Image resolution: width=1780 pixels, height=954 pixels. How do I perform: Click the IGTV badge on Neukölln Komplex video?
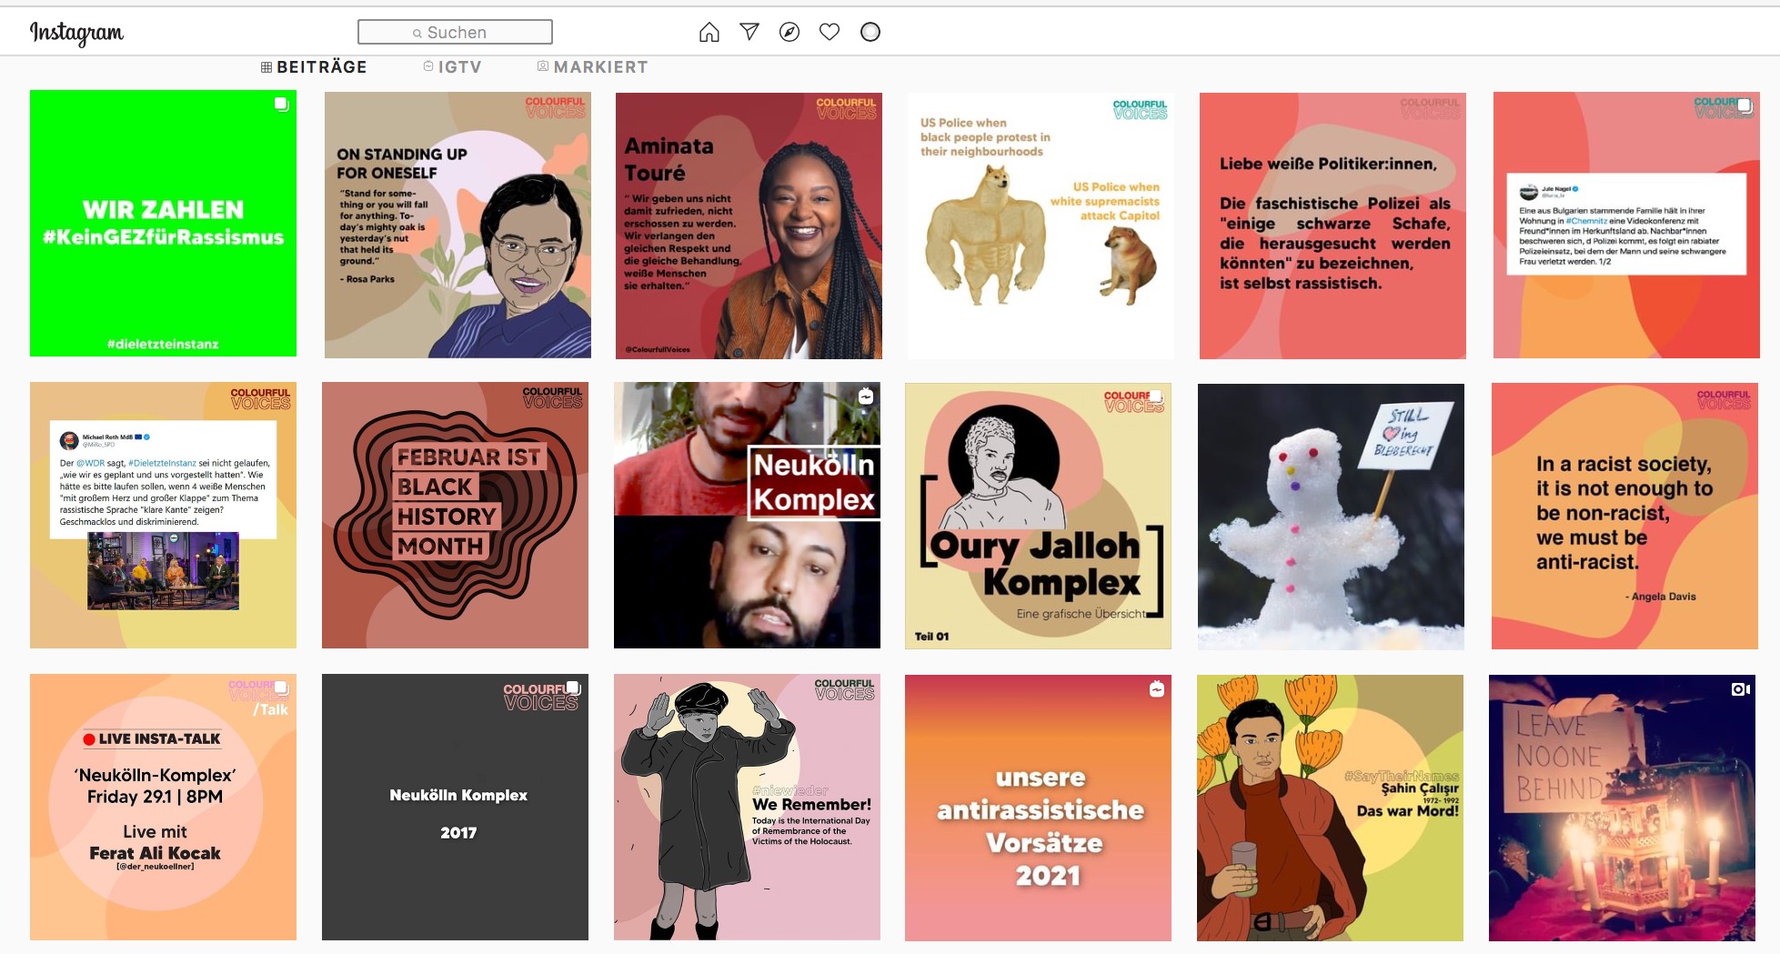click(866, 397)
